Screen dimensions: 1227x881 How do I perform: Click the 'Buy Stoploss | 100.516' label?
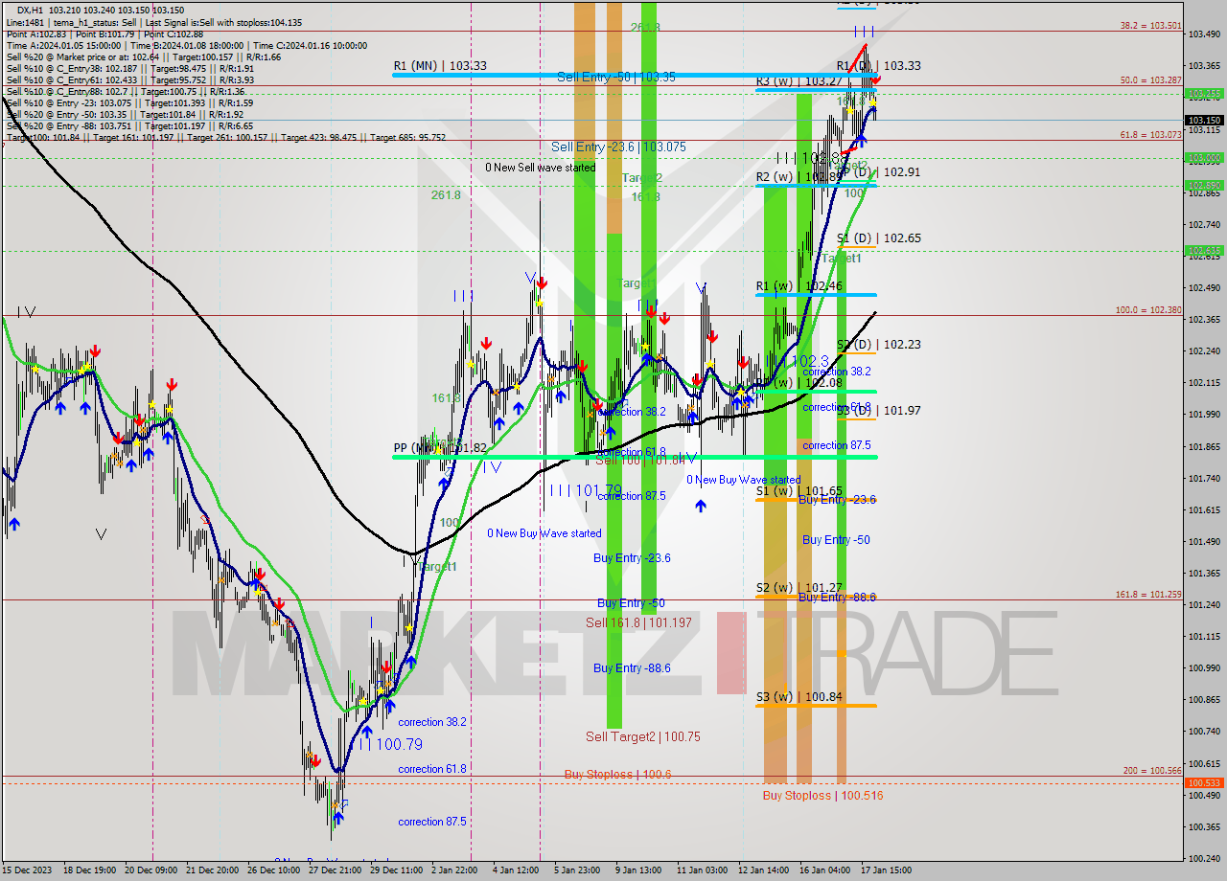click(822, 796)
